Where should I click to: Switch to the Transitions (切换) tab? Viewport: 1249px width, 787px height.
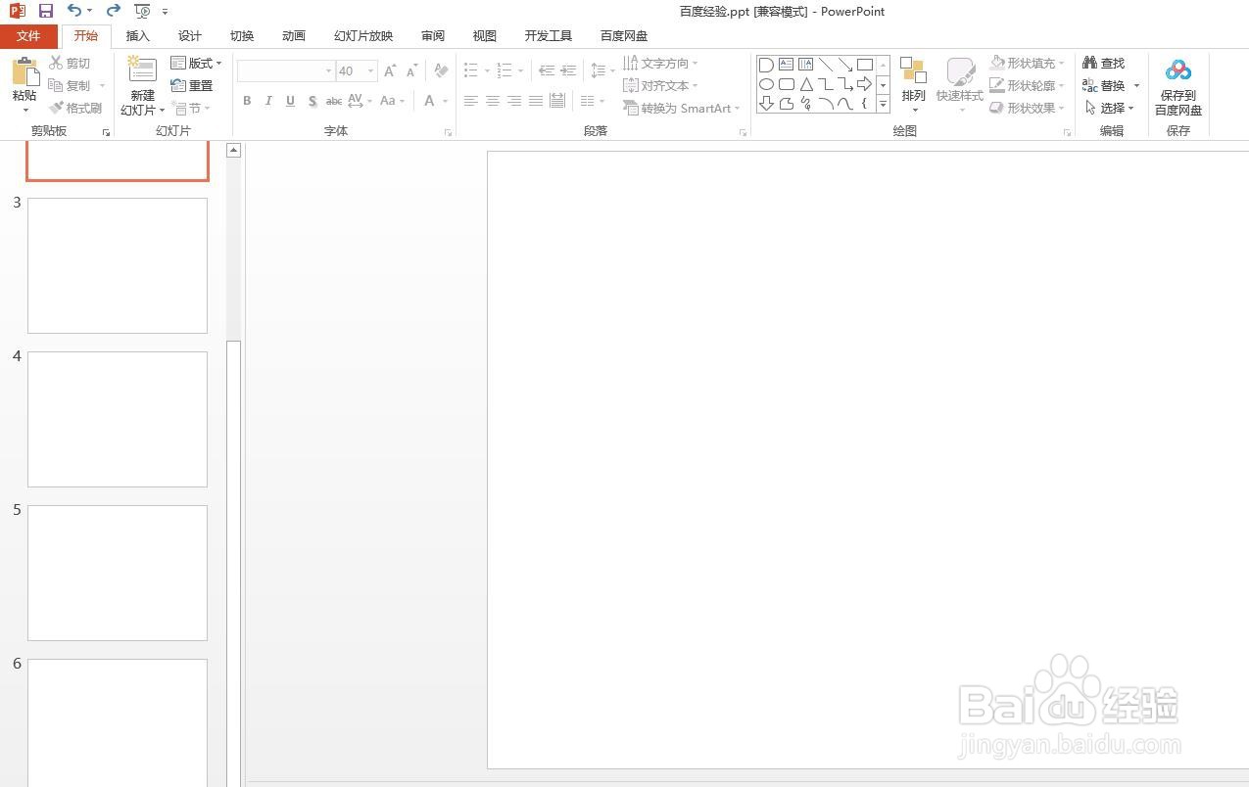[242, 36]
